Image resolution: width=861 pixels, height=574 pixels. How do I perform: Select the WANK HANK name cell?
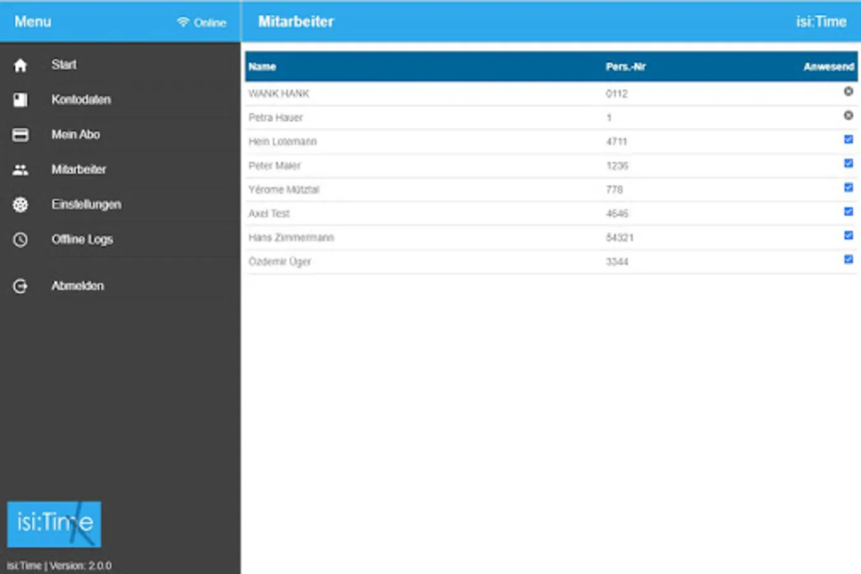point(279,94)
